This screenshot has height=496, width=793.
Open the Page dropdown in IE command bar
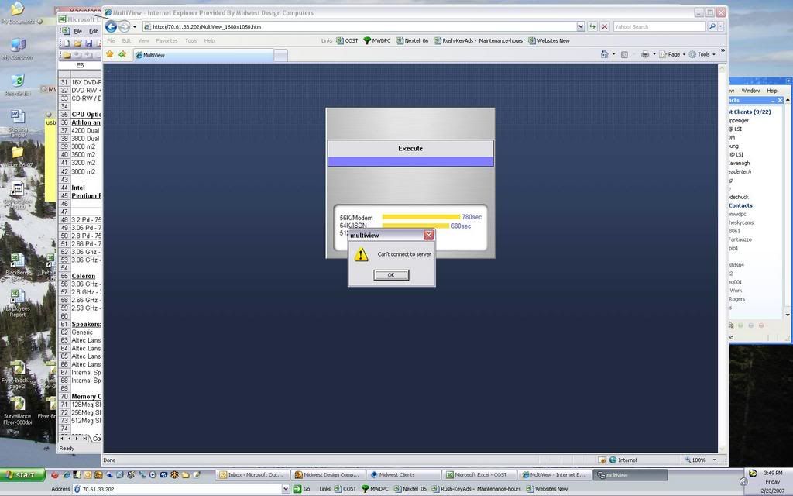tap(673, 54)
